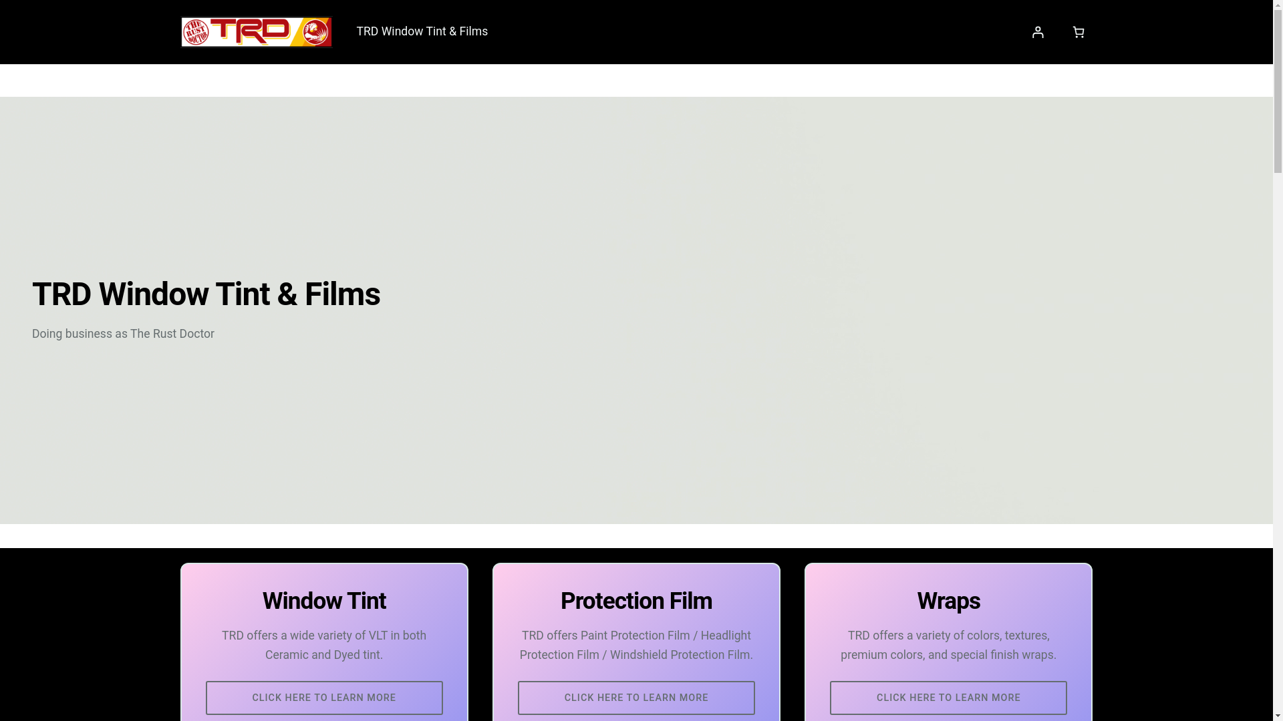Open the TRD Window Tint & Films header link
This screenshot has width=1283, height=721.
tap(422, 31)
